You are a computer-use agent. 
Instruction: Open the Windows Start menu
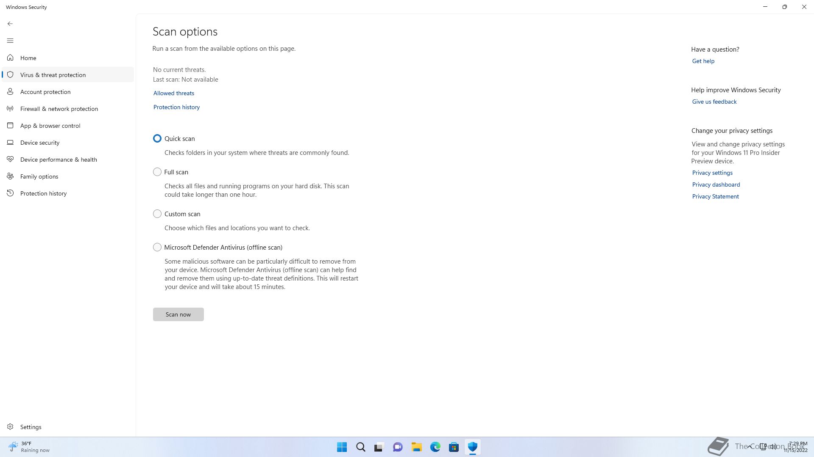pyautogui.click(x=342, y=447)
